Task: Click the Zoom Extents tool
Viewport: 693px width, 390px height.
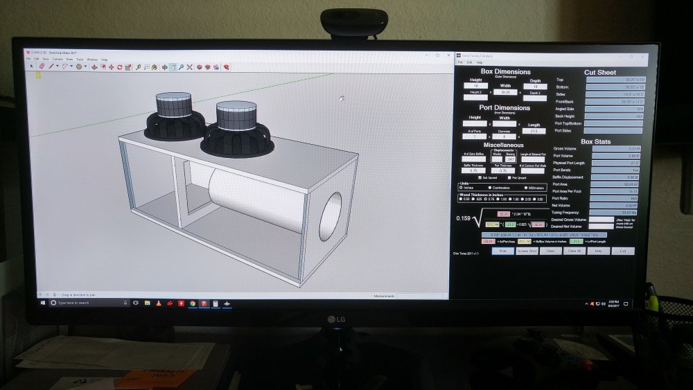Action: (x=189, y=67)
